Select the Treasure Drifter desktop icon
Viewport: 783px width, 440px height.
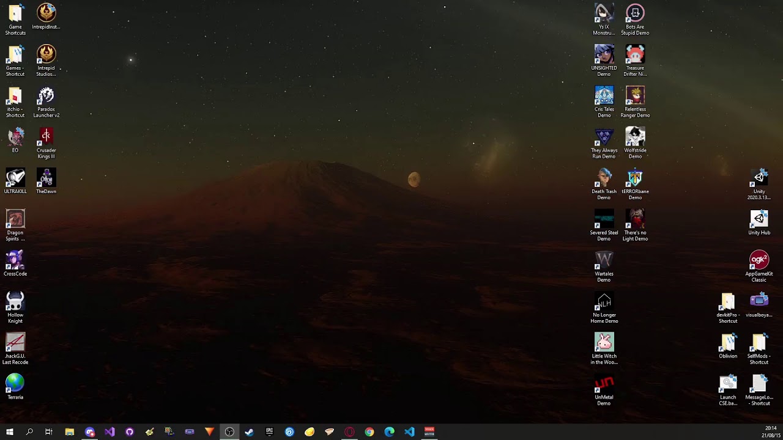[635, 61]
